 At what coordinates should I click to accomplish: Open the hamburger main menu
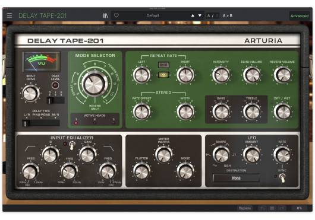[10, 15]
